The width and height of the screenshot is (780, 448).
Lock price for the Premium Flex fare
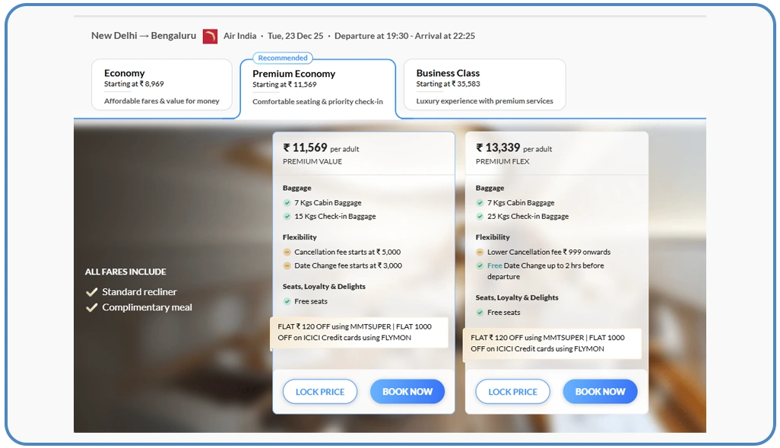click(x=512, y=392)
